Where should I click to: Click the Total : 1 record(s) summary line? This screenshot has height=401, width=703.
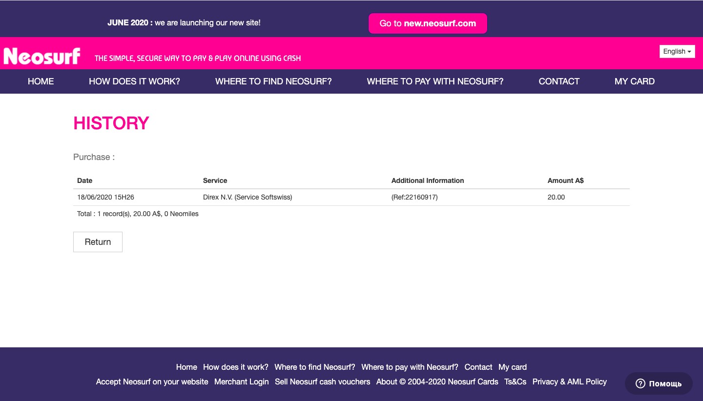[138, 214]
